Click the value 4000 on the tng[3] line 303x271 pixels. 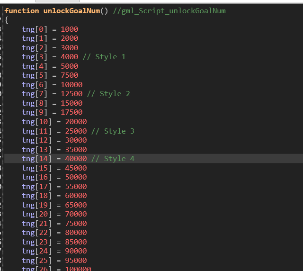(70, 57)
